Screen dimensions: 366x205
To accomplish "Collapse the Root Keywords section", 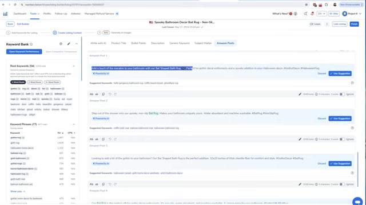I will click(74, 66).
